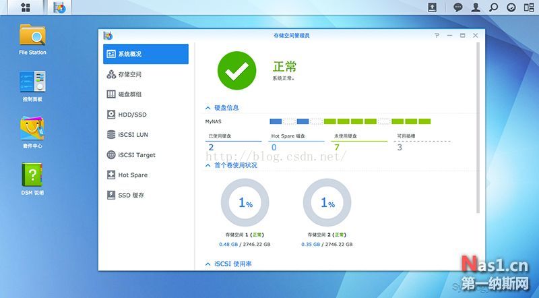Collapse the 硬盘信息 section

(208, 108)
